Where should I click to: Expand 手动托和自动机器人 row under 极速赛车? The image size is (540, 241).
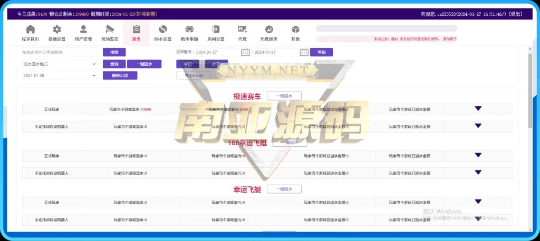point(478,126)
